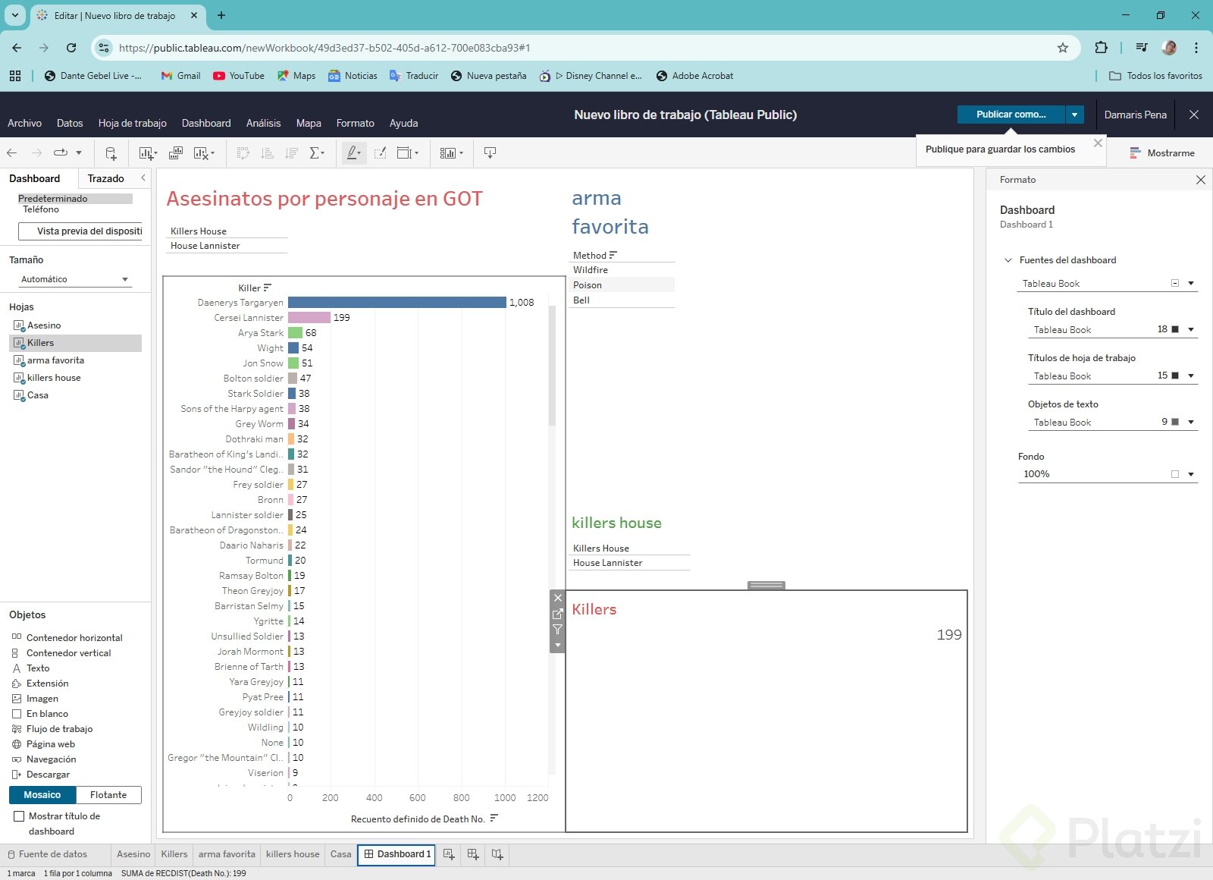Click Go to sheet icon on Killers object
This screenshot has width=1213, height=880.
coord(558,614)
